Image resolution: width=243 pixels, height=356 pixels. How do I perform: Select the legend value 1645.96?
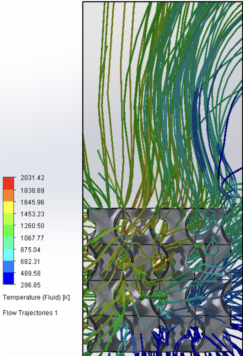coord(32,202)
